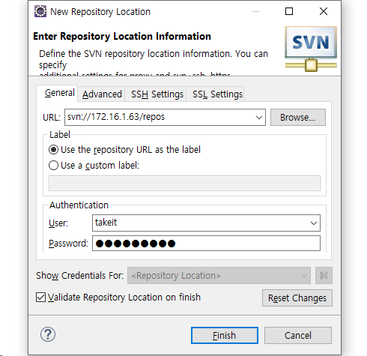The height and width of the screenshot is (356, 367).
Task: Expand the URL history dropdown arrow
Action: (259, 117)
